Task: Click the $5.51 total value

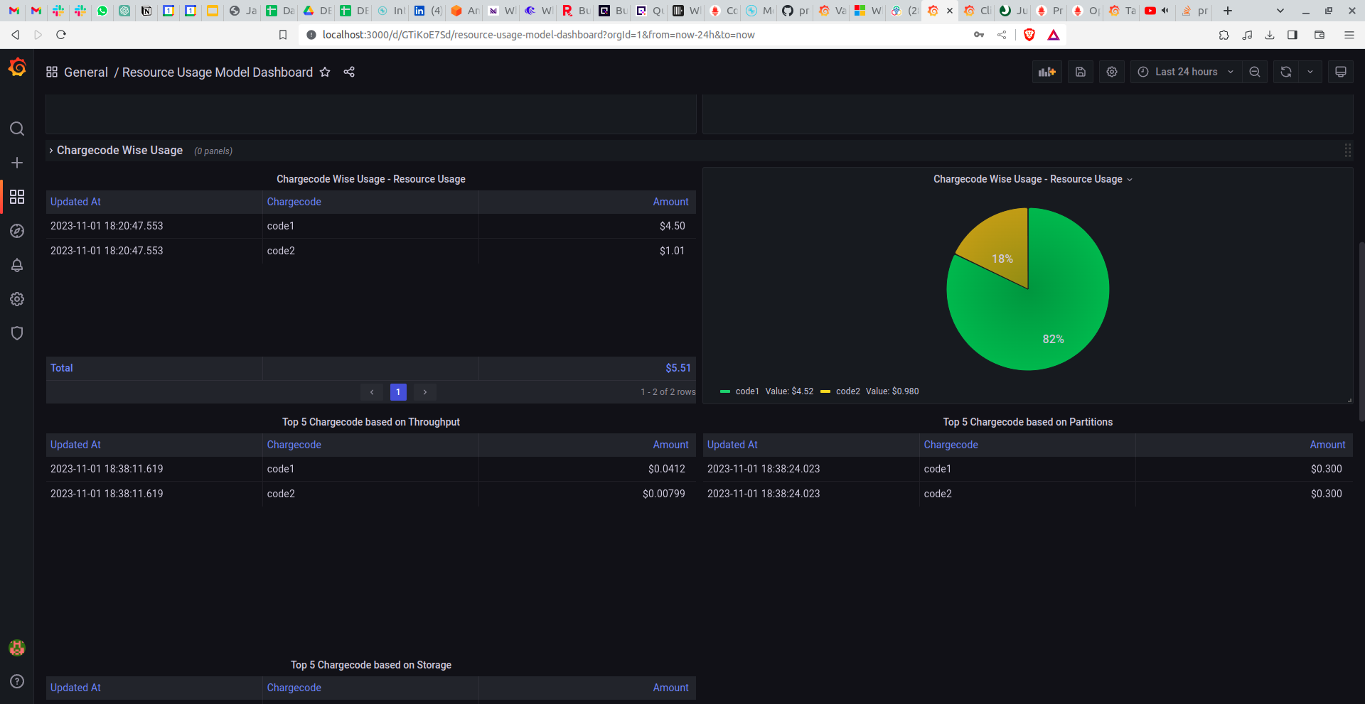Action: pyautogui.click(x=678, y=368)
